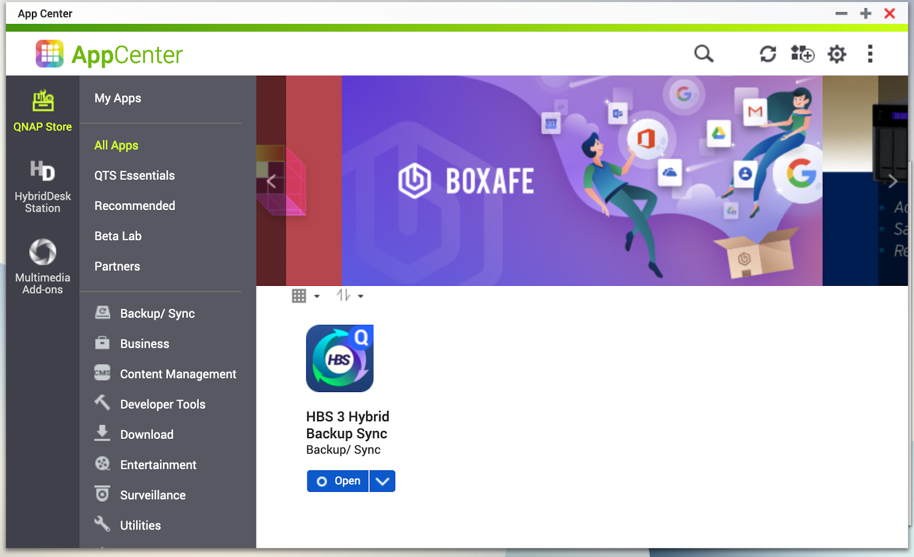Open Multimedia Add-ons section

click(43, 267)
